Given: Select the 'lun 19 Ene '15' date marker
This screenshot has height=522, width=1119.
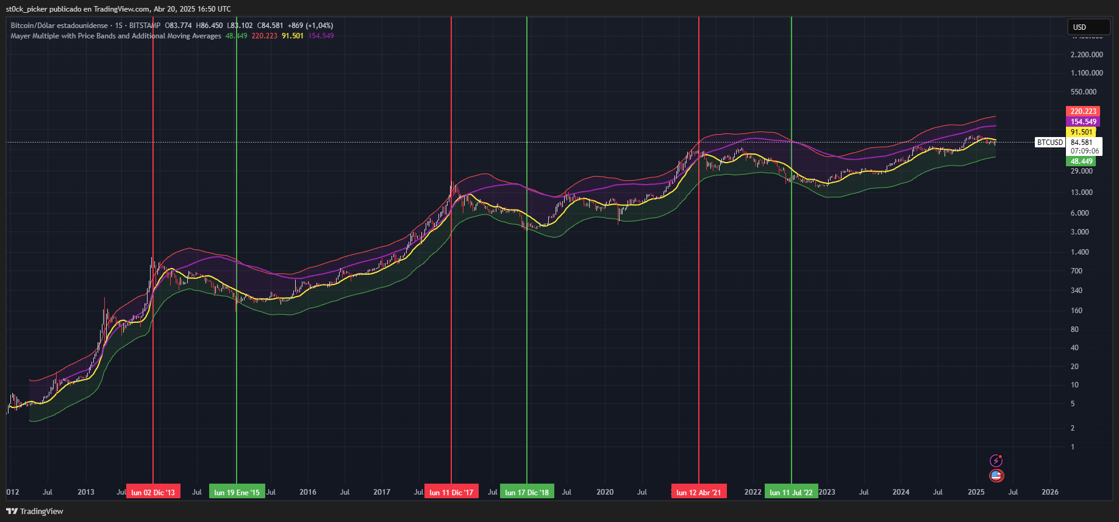Looking at the screenshot, I should pos(237,492).
